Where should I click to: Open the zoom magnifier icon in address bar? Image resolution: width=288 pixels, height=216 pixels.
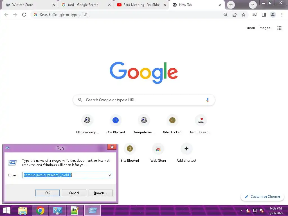click(x=225, y=15)
